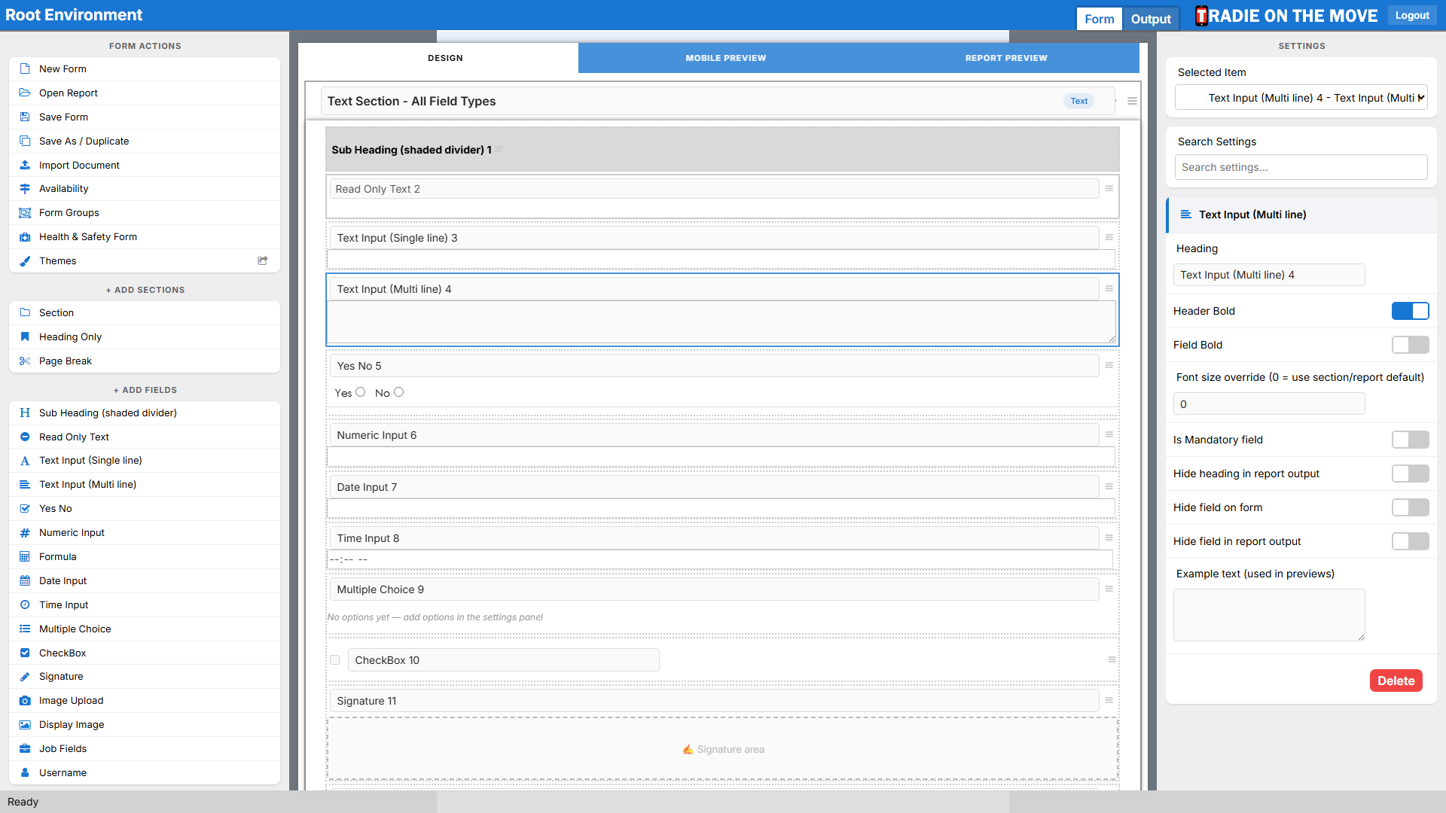Click the Heading text input in settings
The height and width of the screenshot is (813, 1446).
[x=1269, y=275]
